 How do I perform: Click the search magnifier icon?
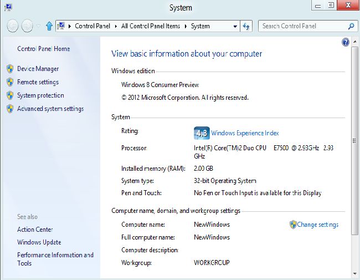[x=351, y=26]
